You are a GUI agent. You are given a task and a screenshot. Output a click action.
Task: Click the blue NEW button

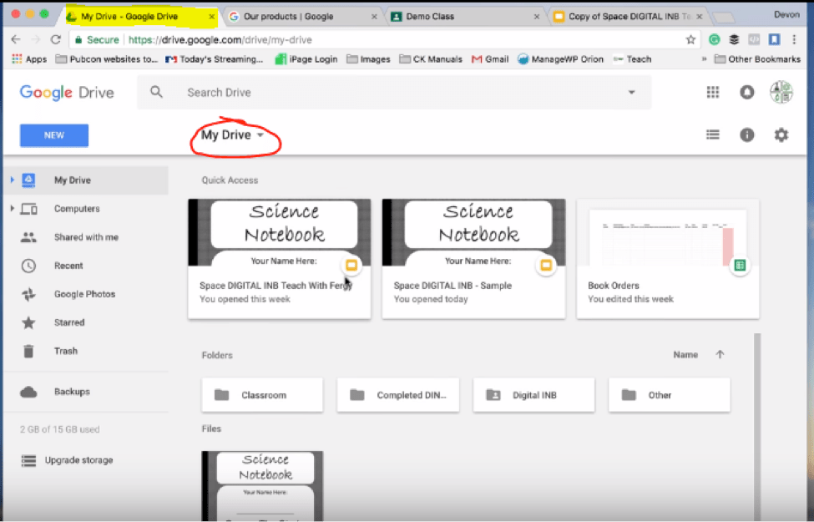(53, 134)
